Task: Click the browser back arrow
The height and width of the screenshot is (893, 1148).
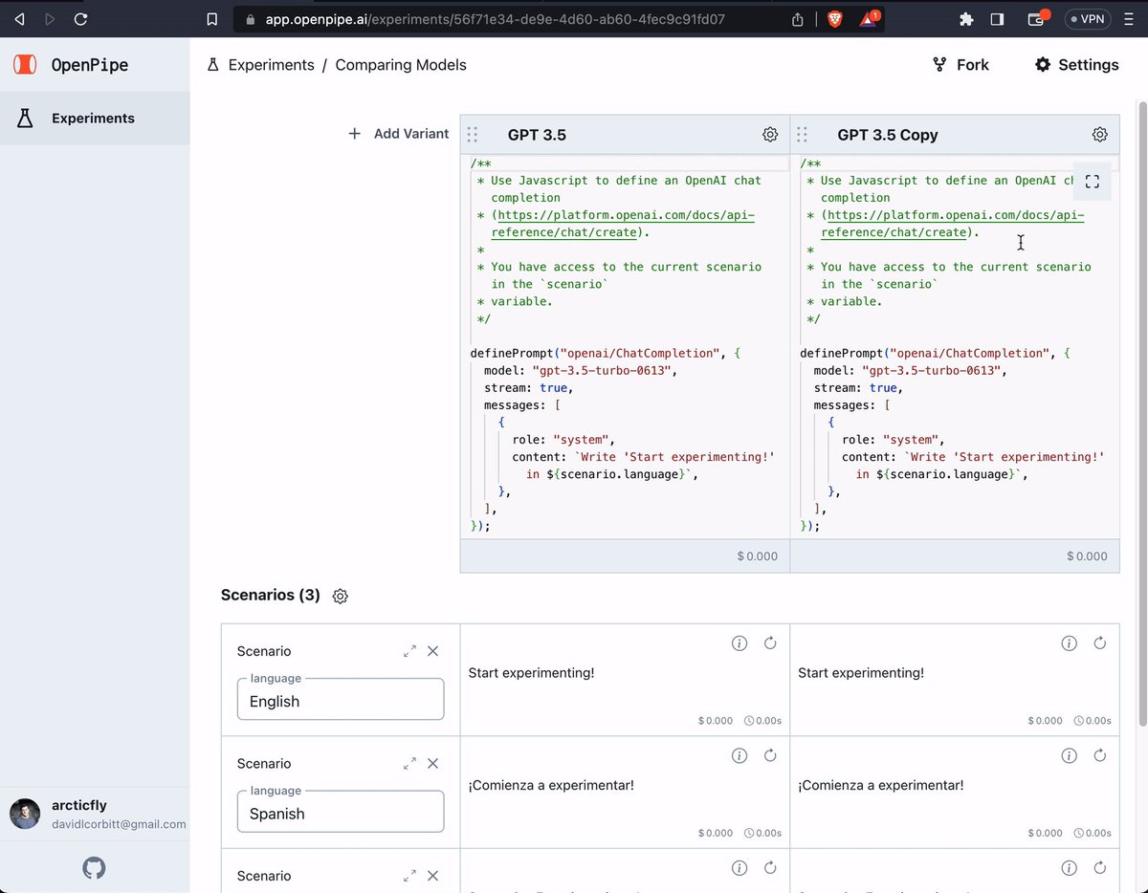Action: pos(19,19)
